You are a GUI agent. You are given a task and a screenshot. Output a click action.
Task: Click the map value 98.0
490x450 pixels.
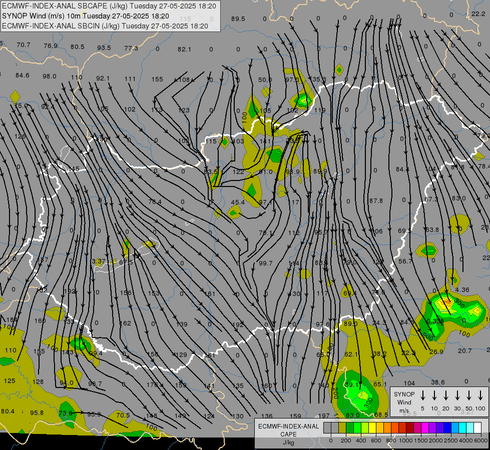pos(50,76)
